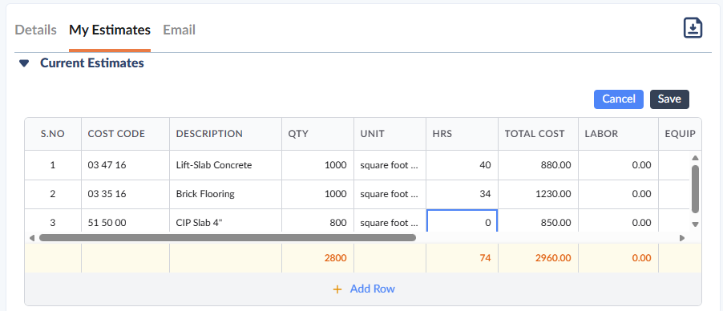Click the Cancel button
This screenshot has height=311, width=723.
coord(618,99)
